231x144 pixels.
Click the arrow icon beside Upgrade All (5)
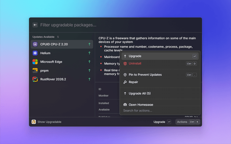point(125,94)
